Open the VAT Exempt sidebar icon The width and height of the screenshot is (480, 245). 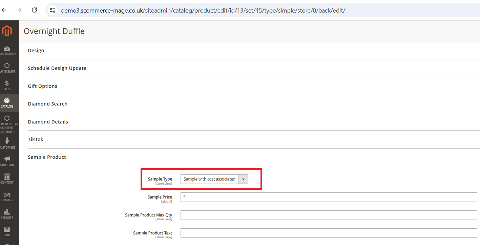click(7, 68)
